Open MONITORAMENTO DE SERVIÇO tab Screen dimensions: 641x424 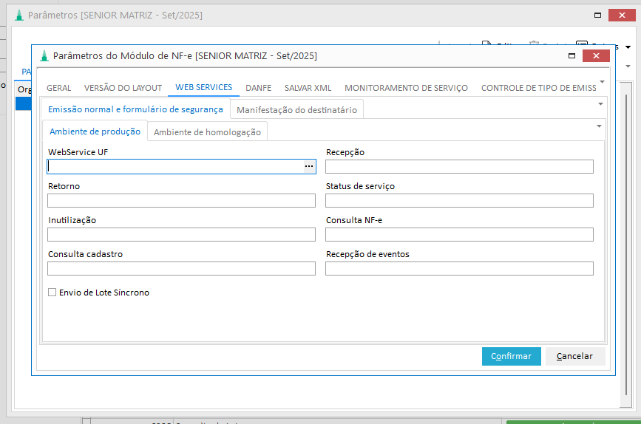[406, 88]
